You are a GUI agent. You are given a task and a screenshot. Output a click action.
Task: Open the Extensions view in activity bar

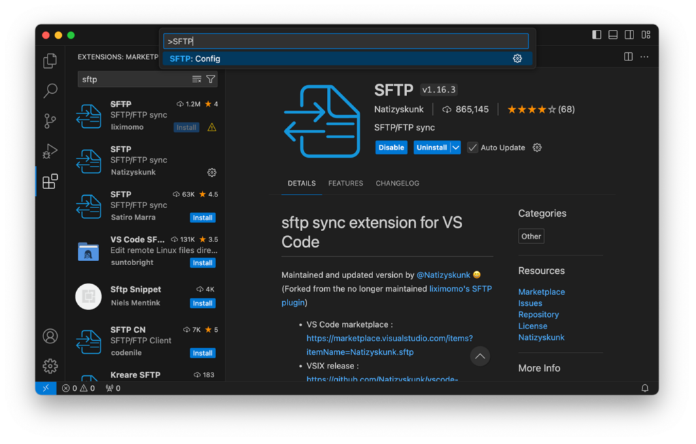pyautogui.click(x=50, y=181)
